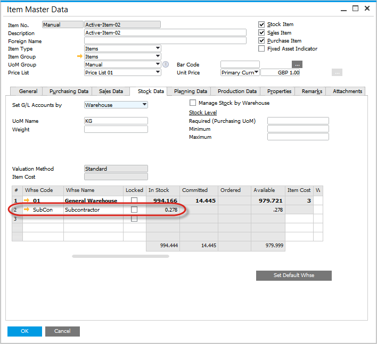Open the Planning Data tab
Viewport: 377px width, 344px height.
[190, 91]
